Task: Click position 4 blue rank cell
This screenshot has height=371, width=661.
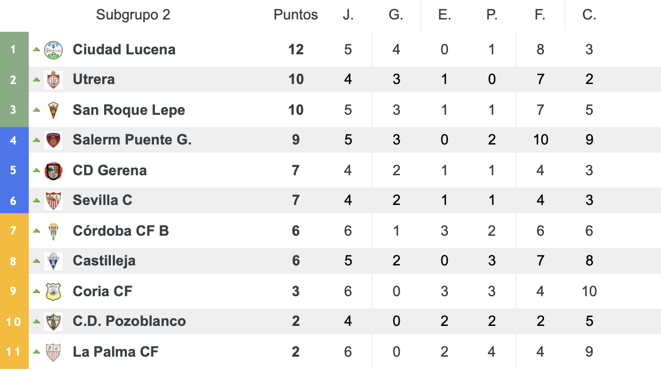Action: tap(14, 140)
